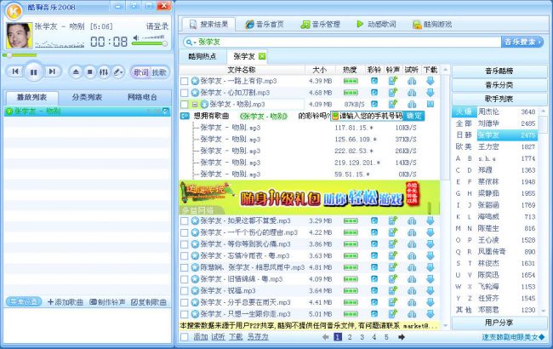The image size is (553, 349).
Task: Click the listen icon for 心如刀割.mp3
Action: 412,93
